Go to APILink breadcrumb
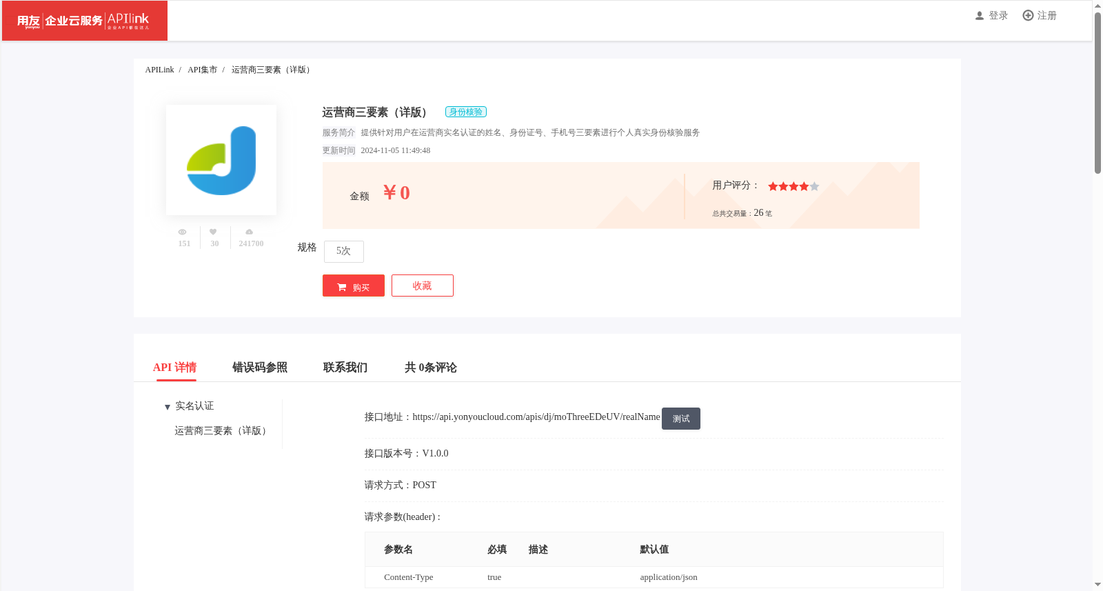 [x=159, y=70]
